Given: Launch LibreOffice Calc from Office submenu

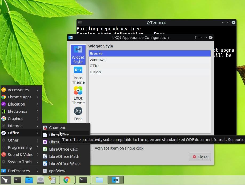Looking at the screenshot, I should [66, 149].
